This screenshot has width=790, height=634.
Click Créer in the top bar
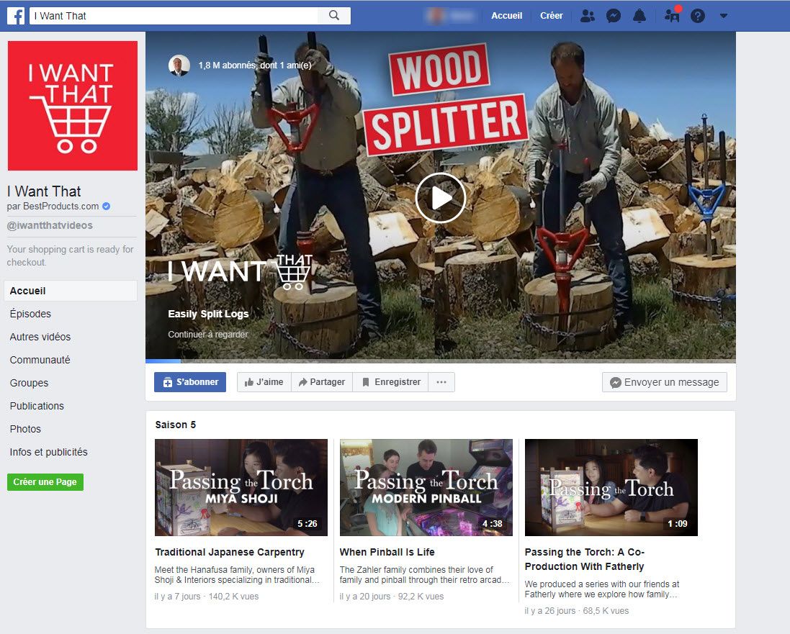tap(551, 16)
